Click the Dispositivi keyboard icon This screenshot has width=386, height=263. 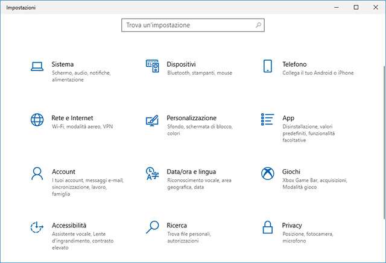tap(152, 67)
